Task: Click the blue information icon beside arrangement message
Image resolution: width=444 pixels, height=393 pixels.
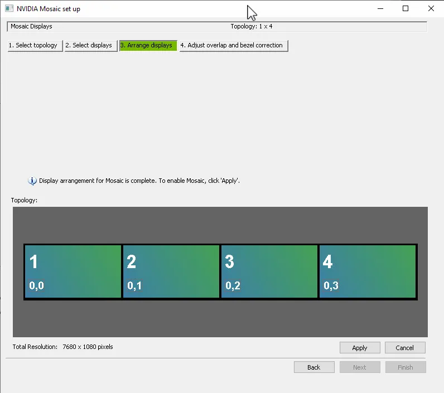Action: tap(32, 181)
